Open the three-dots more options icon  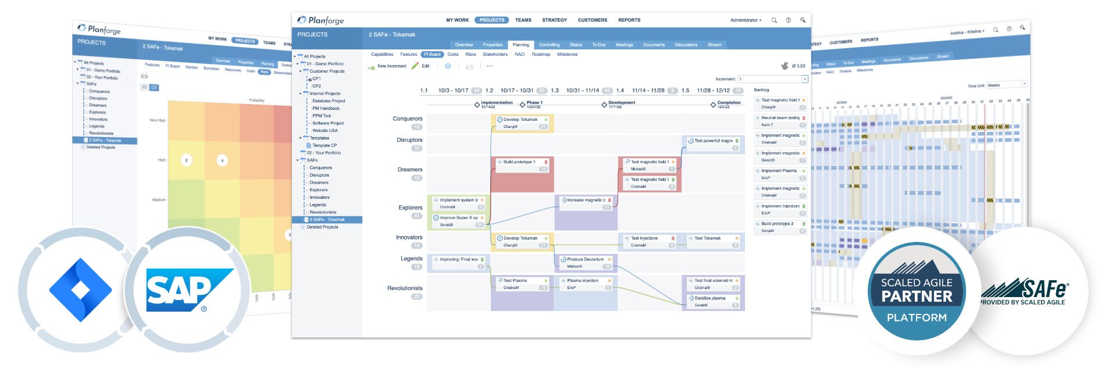point(490,66)
